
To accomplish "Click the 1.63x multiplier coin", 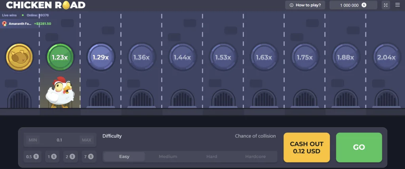I will pyautogui.click(x=264, y=57).
